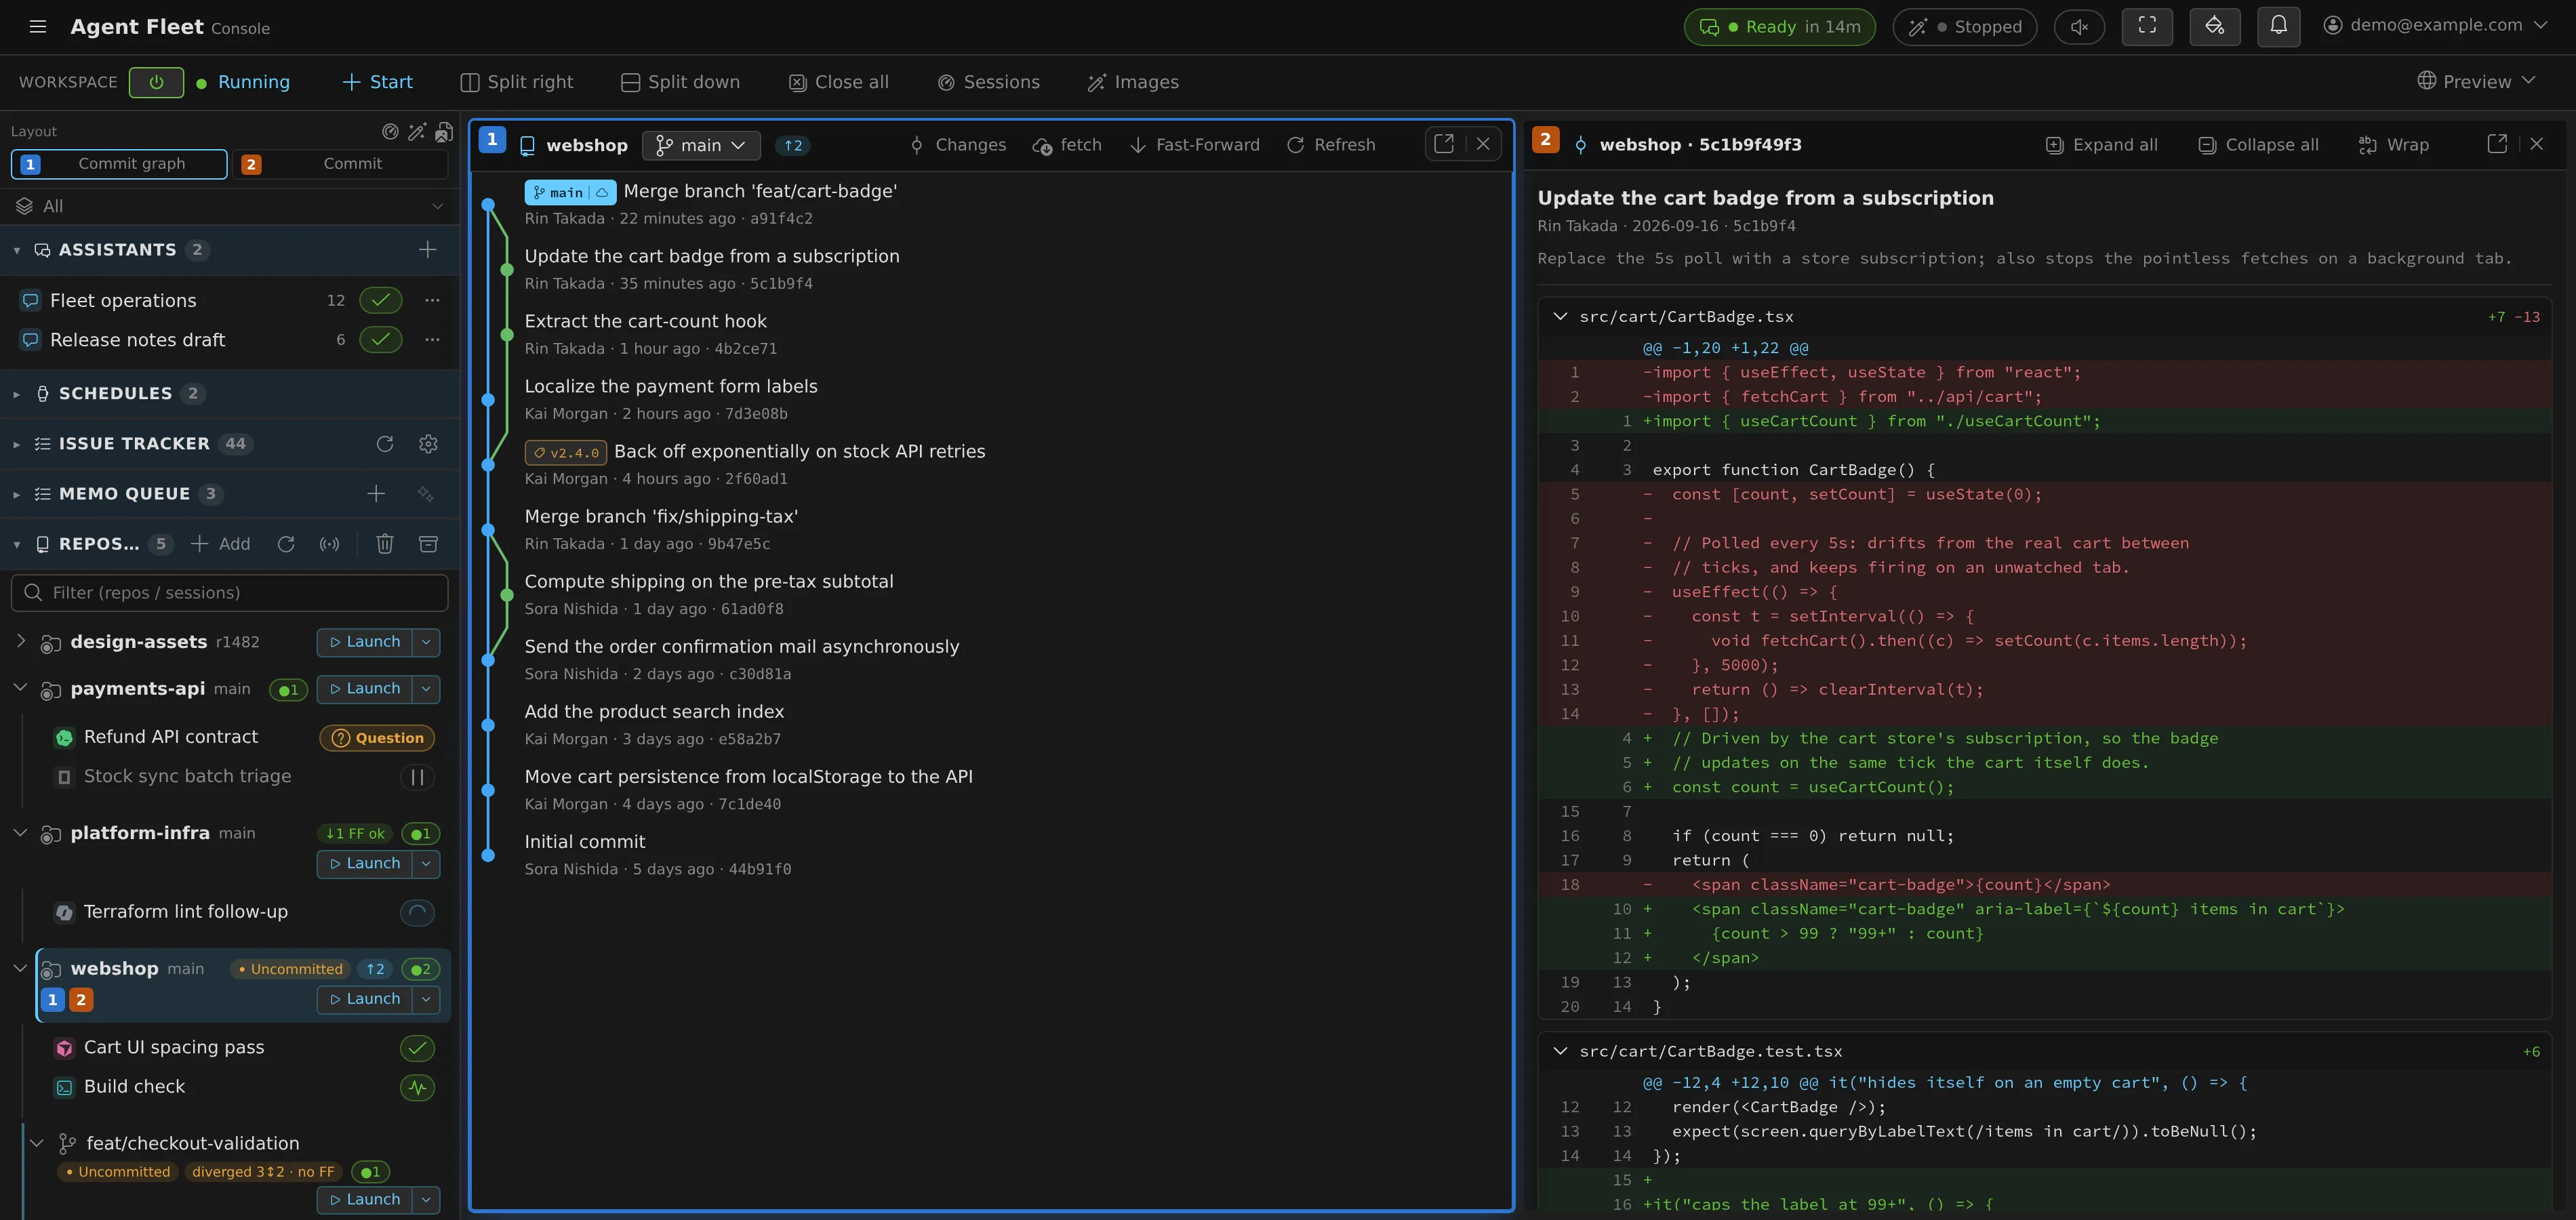
Task: Toggle the workspace power button
Action: [156, 82]
